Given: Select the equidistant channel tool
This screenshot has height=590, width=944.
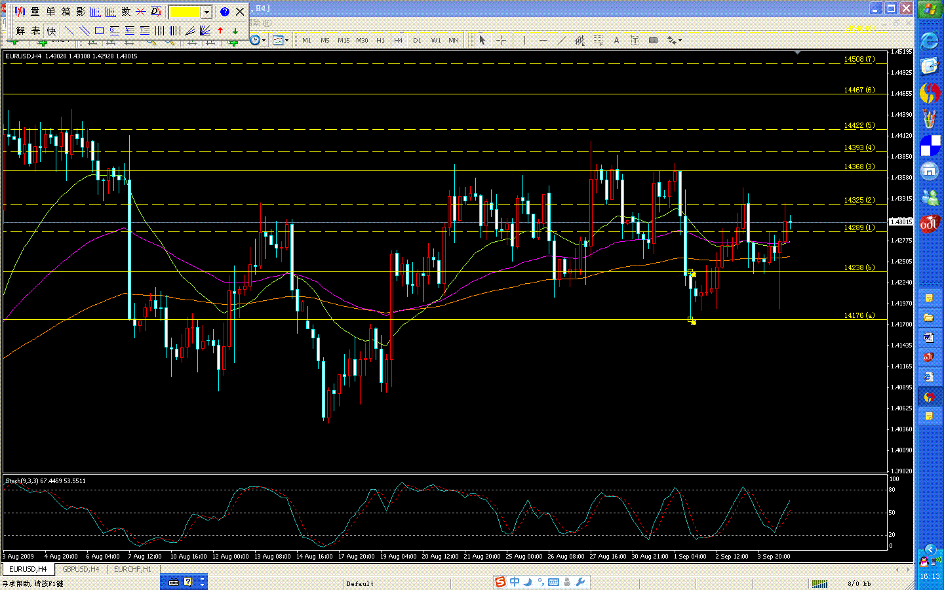Looking at the screenshot, I should click(580, 41).
